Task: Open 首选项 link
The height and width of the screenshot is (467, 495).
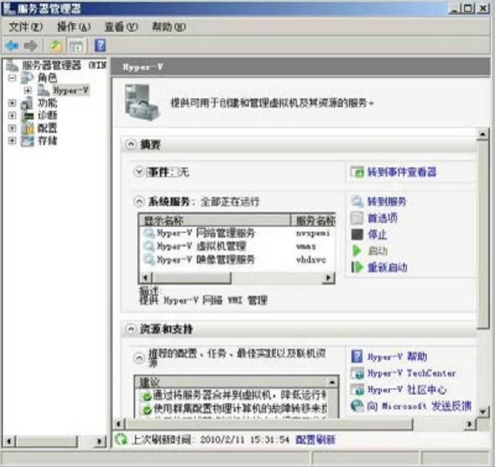Action: click(x=382, y=218)
